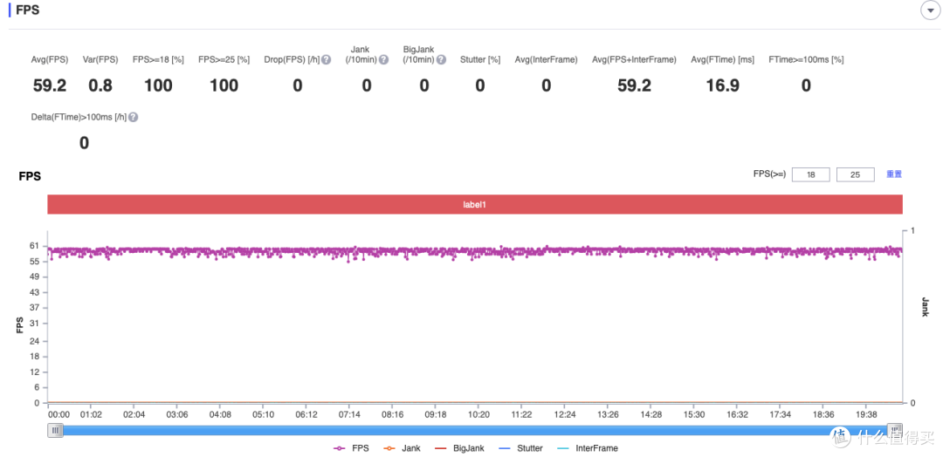The height and width of the screenshot is (457, 943).
Task: Click the blue time range slider bar
Action: 474,430
